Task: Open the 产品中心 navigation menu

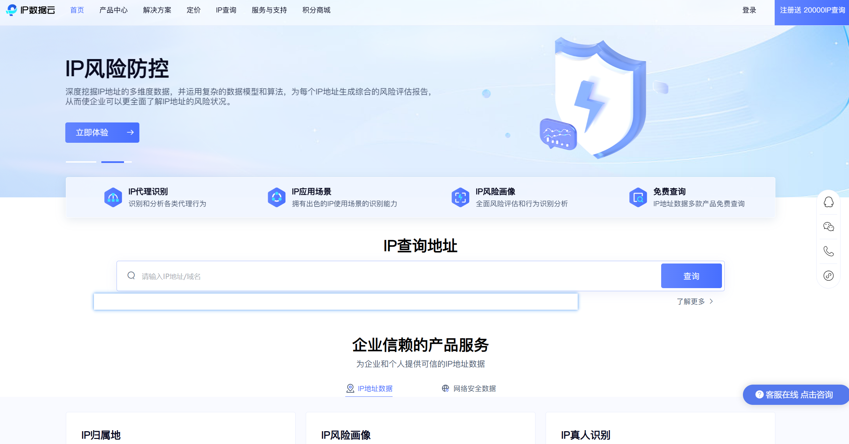Action: pyautogui.click(x=114, y=10)
